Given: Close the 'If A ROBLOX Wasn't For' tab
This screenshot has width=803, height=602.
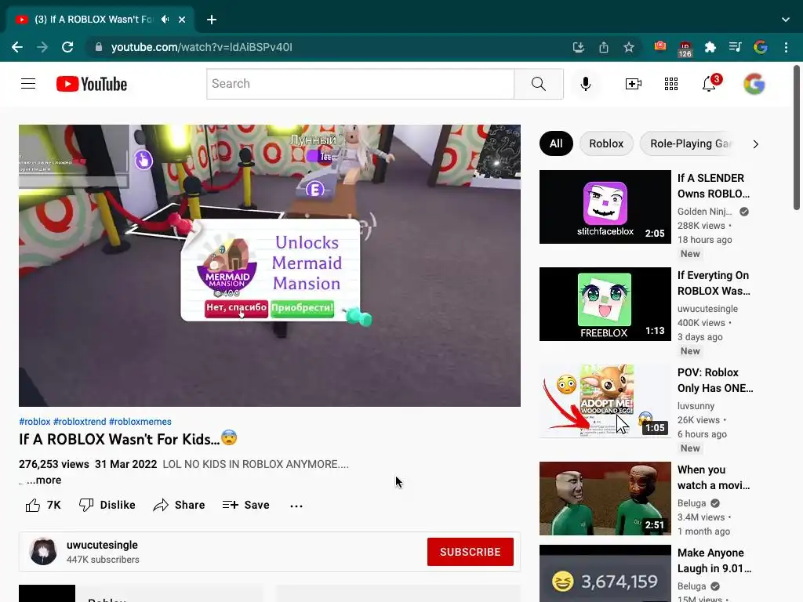Looking at the screenshot, I should pos(182,20).
